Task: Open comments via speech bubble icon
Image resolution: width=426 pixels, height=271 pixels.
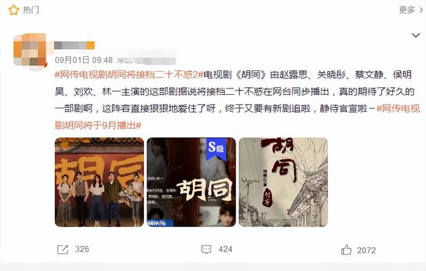Action: pos(206,249)
